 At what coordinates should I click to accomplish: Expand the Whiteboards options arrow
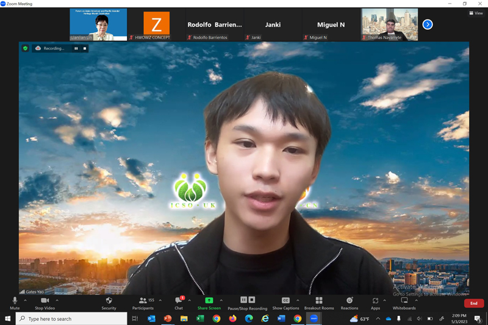point(417,301)
